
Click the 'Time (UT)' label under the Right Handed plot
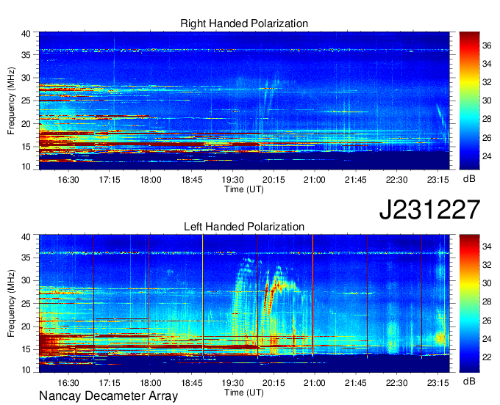[244, 189]
